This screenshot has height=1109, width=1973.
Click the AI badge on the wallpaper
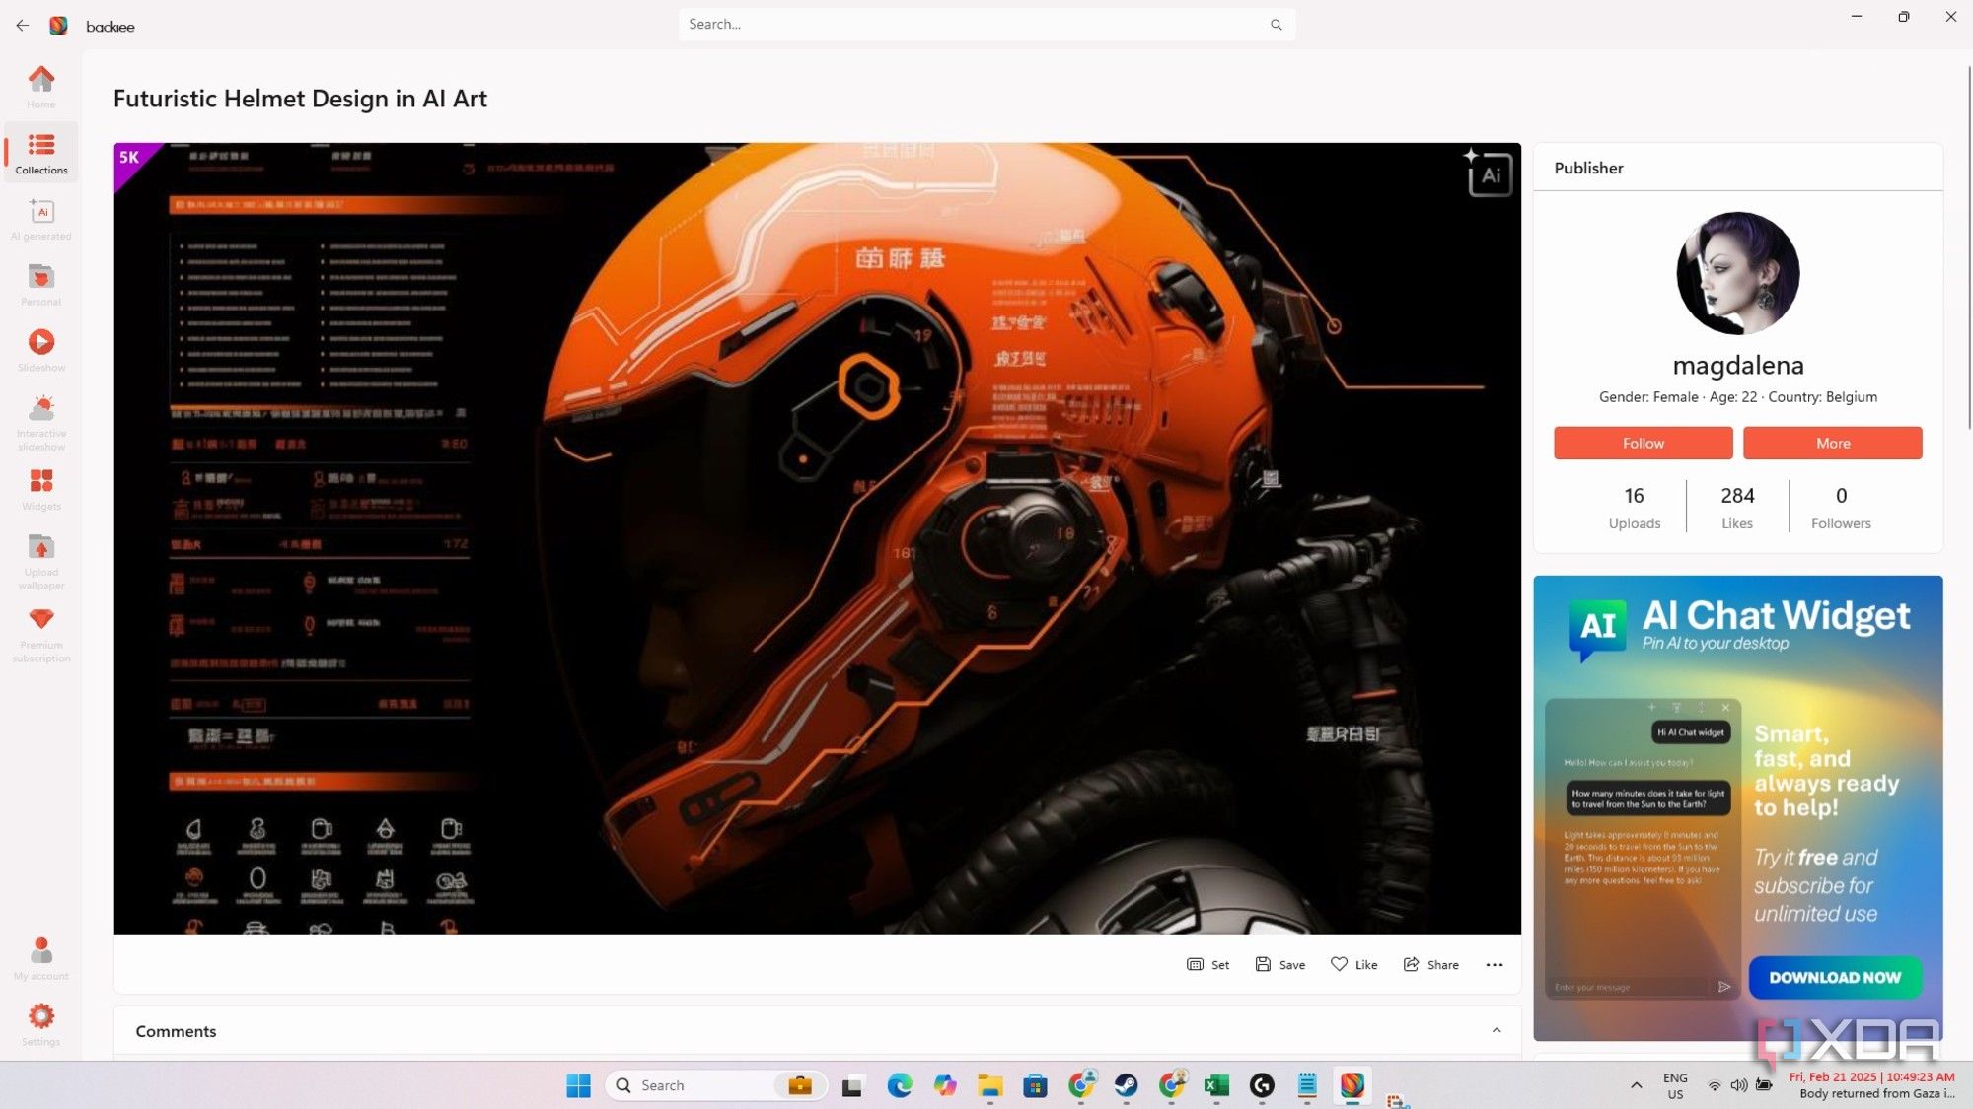[1488, 173]
